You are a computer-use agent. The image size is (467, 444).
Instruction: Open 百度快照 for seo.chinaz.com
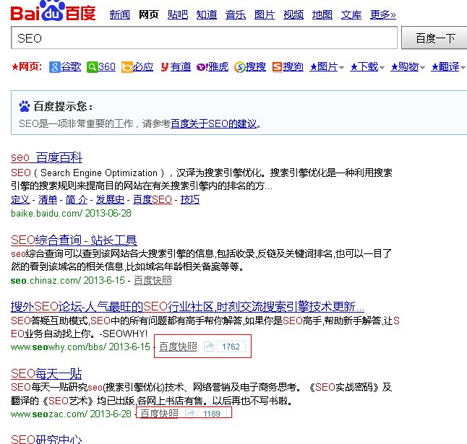click(x=153, y=280)
